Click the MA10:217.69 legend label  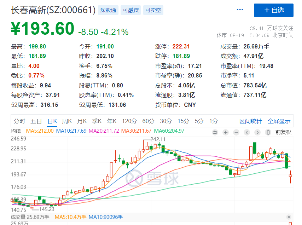coord(71,131)
